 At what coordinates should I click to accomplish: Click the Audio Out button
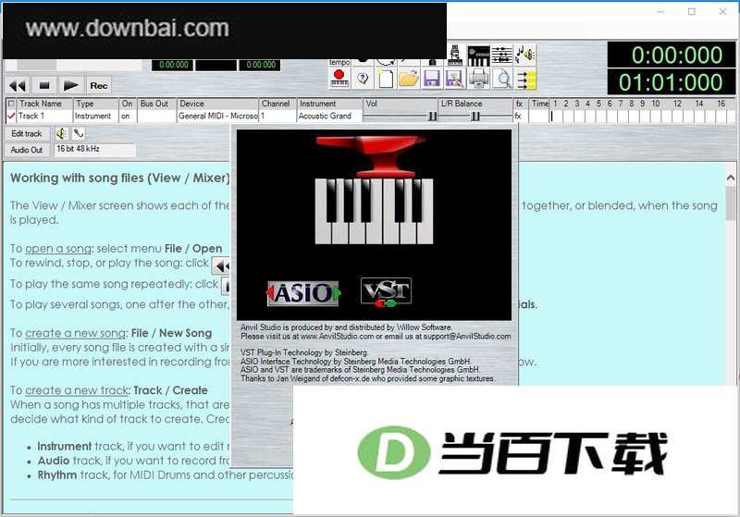coord(27,150)
